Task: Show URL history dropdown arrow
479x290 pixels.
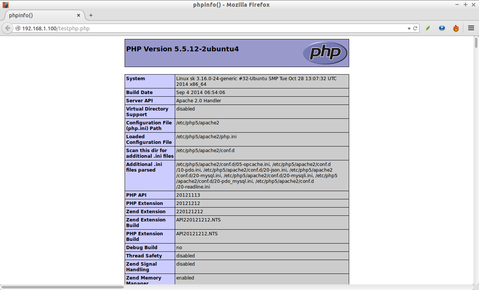Action: [409, 28]
